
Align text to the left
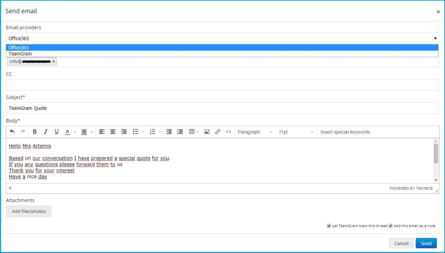point(102,132)
